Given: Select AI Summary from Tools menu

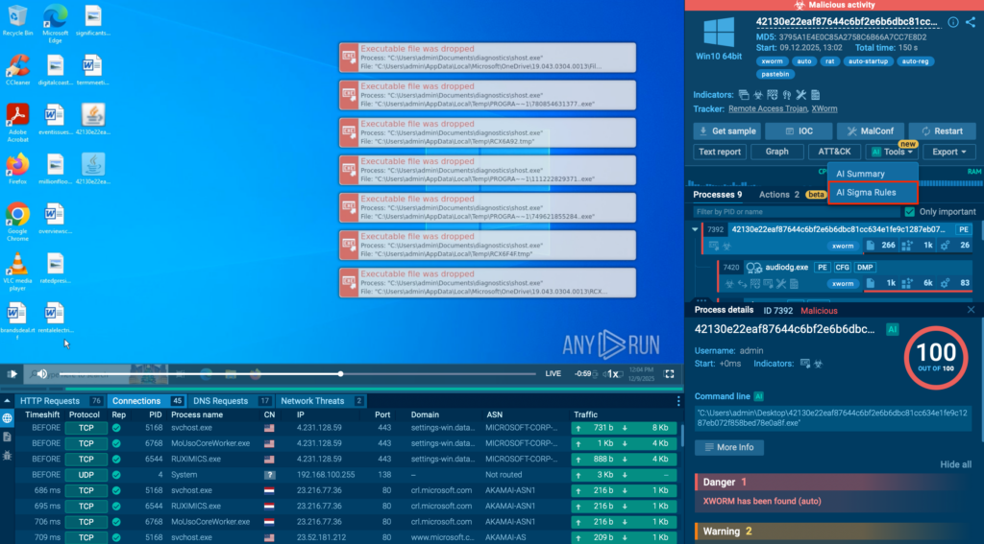Looking at the screenshot, I should pos(873,174).
